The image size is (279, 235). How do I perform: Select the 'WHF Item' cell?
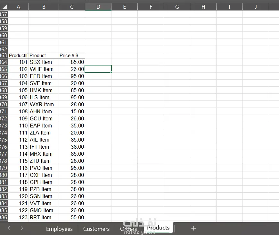(44, 69)
